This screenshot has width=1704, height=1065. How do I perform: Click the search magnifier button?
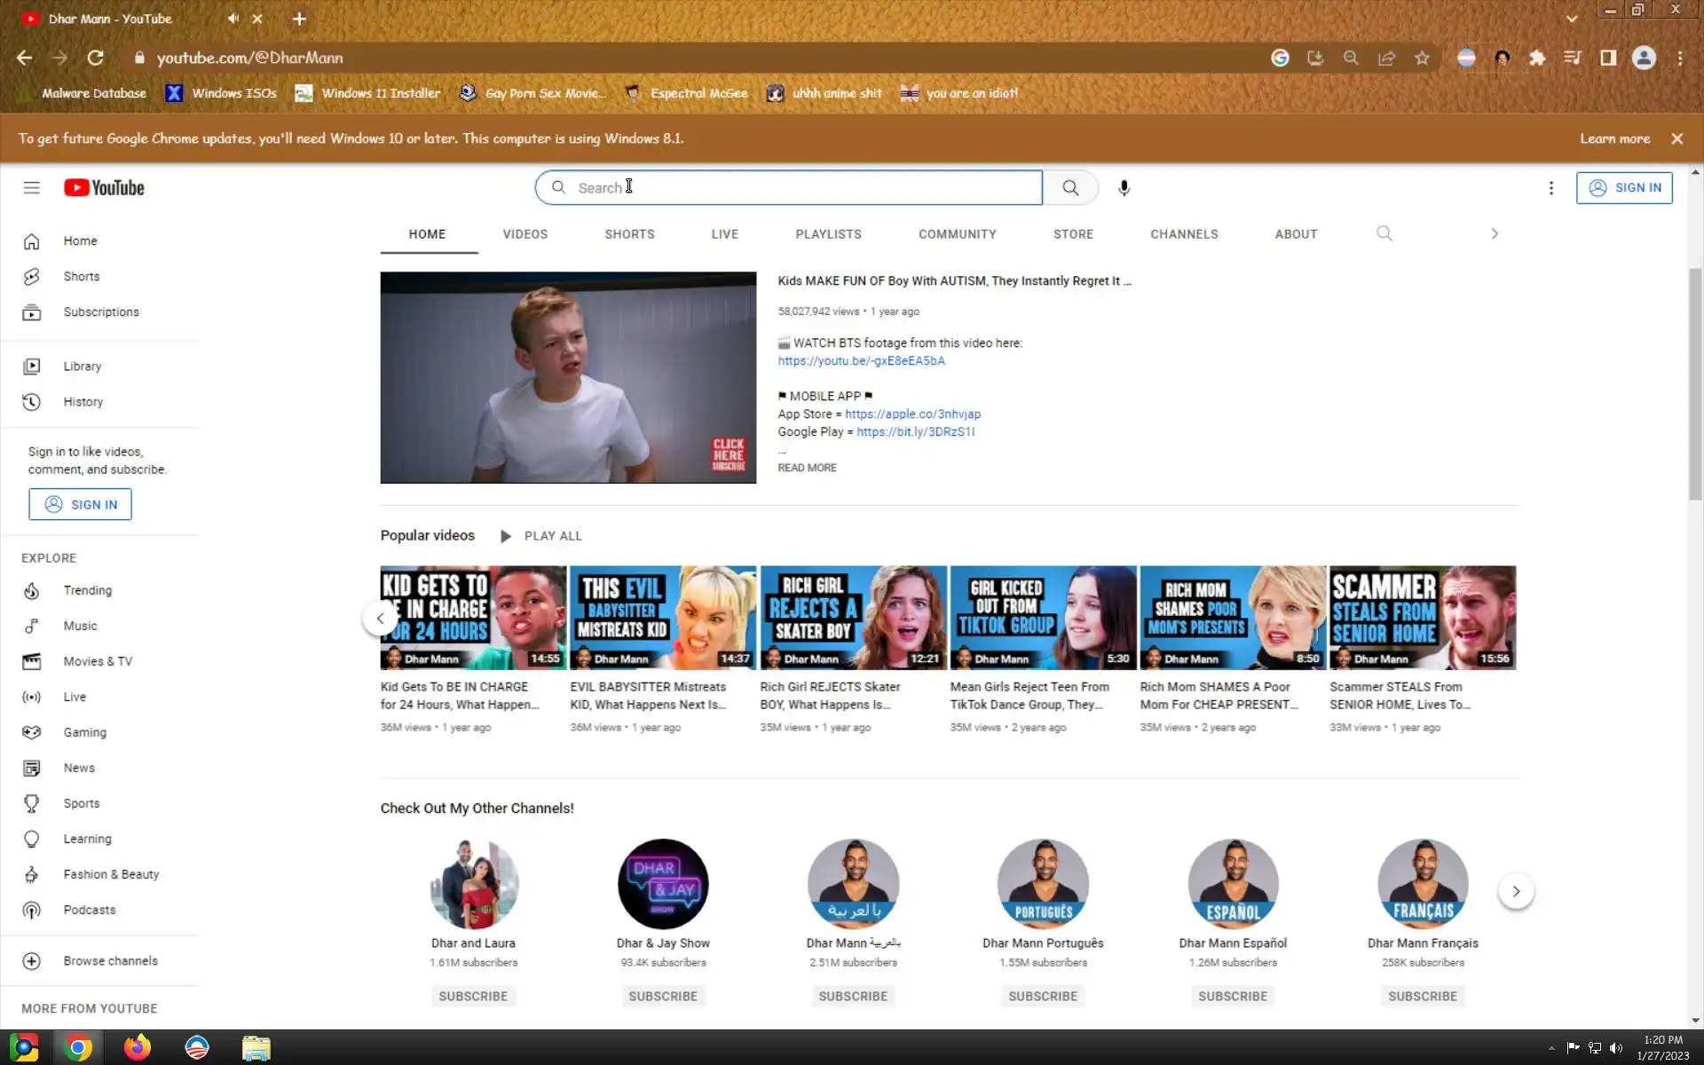pyautogui.click(x=1070, y=187)
